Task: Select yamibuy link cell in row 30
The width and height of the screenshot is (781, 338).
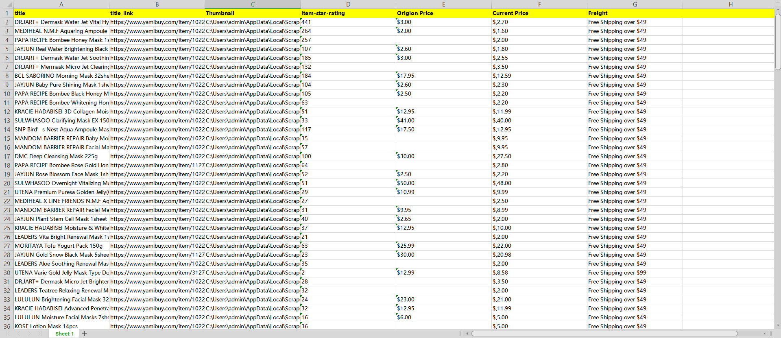Action: (157, 273)
